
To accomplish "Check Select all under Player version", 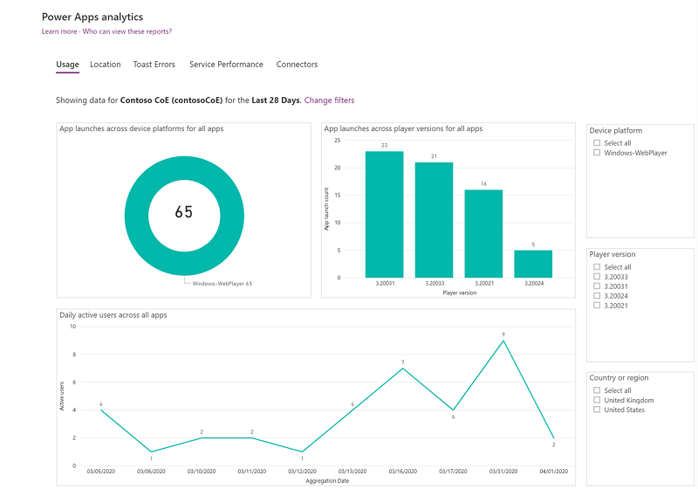I will pos(596,267).
